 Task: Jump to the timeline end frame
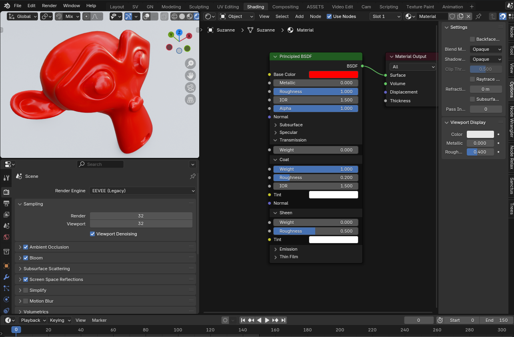[283, 320]
